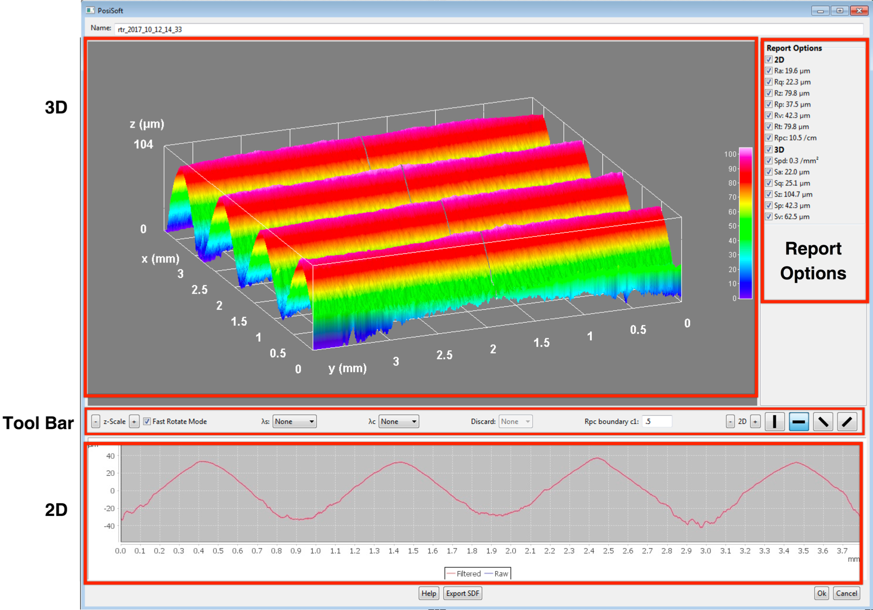
Task: Click the Name text field
Action: [x=487, y=29]
